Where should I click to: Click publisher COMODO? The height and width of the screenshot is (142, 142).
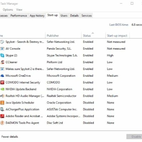tap(53, 82)
